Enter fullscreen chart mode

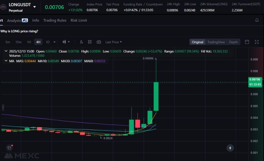[x=257, y=42]
